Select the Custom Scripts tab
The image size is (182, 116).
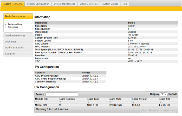(x=110, y=4)
